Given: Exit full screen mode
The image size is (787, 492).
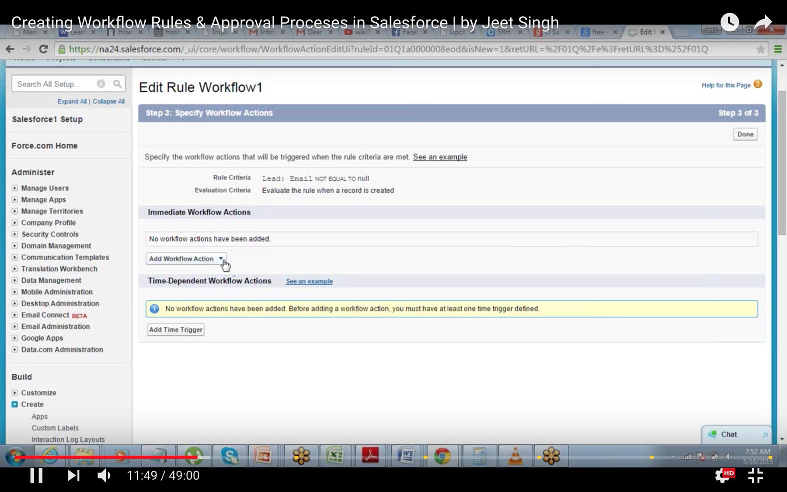Looking at the screenshot, I should tap(756, 475).
